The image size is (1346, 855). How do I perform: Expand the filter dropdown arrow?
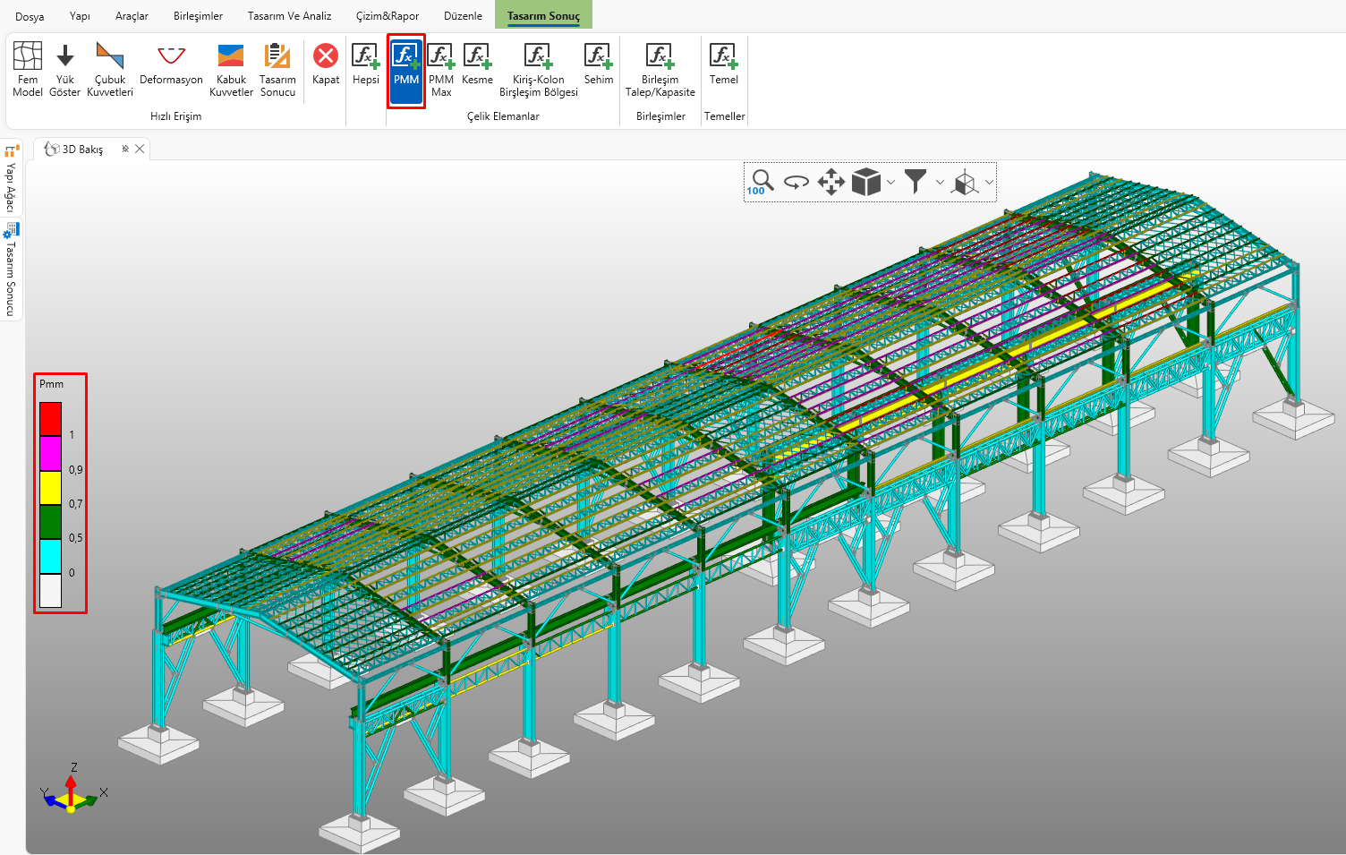point(940,183)
